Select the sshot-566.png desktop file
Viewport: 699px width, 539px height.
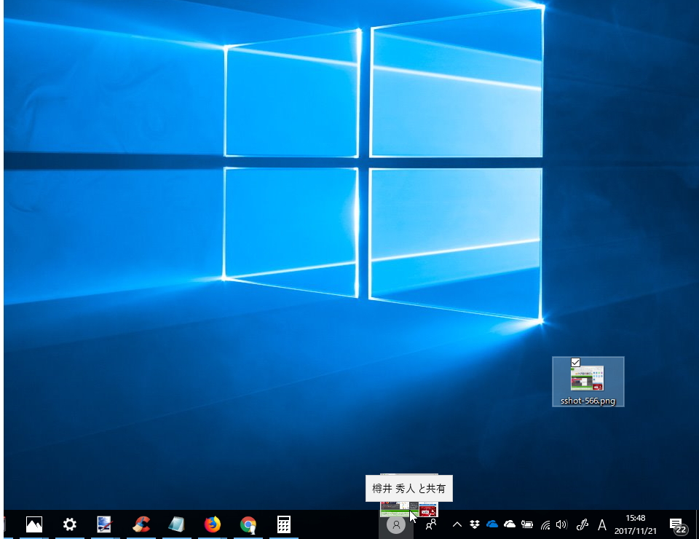[x=588, y=382]
